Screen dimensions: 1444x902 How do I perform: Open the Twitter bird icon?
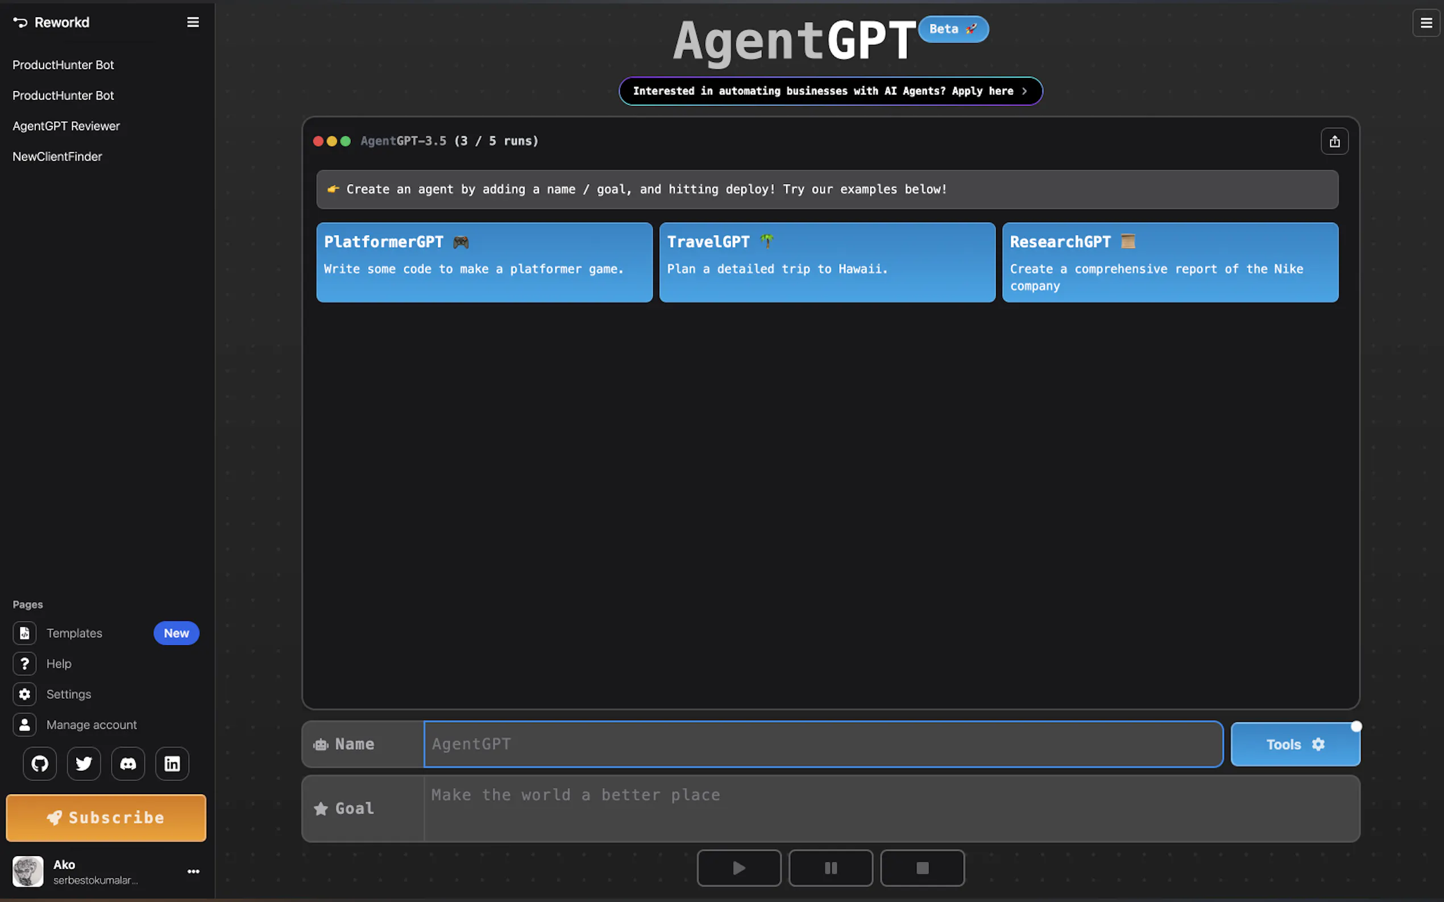pos(84,763)
